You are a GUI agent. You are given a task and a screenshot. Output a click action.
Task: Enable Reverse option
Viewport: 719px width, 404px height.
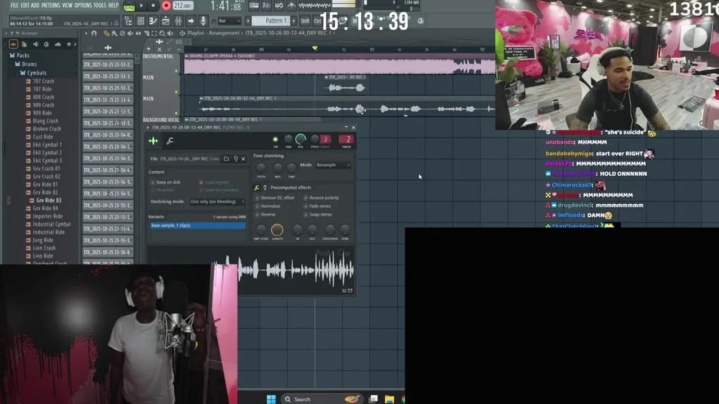[266, 215]
